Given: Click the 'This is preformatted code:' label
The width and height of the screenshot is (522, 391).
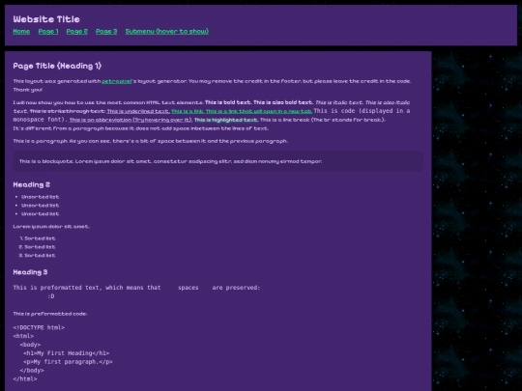Looking at the screenshot, I should [x=50, y=314].
